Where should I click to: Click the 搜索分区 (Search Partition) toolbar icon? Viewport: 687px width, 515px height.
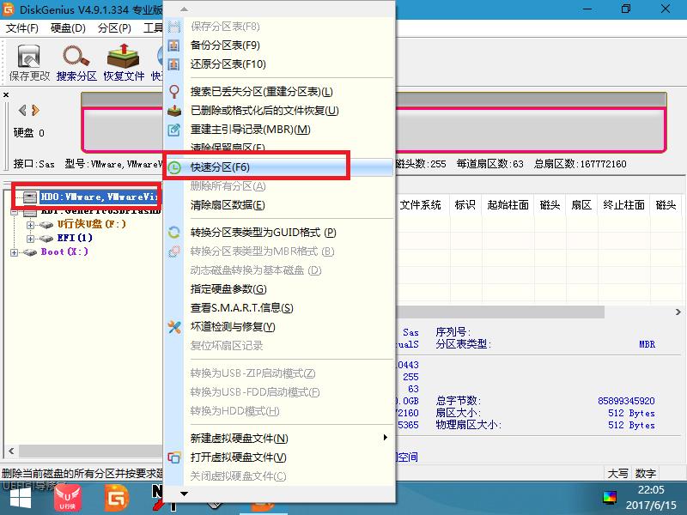click(76, 58)
